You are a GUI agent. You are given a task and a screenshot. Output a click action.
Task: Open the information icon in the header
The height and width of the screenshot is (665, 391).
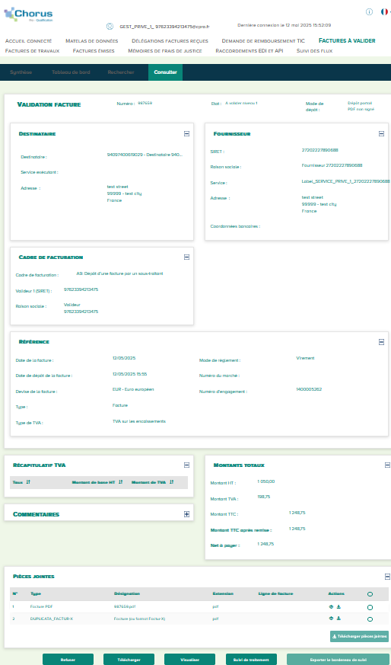pyautogui.click(x=370, y=12)
